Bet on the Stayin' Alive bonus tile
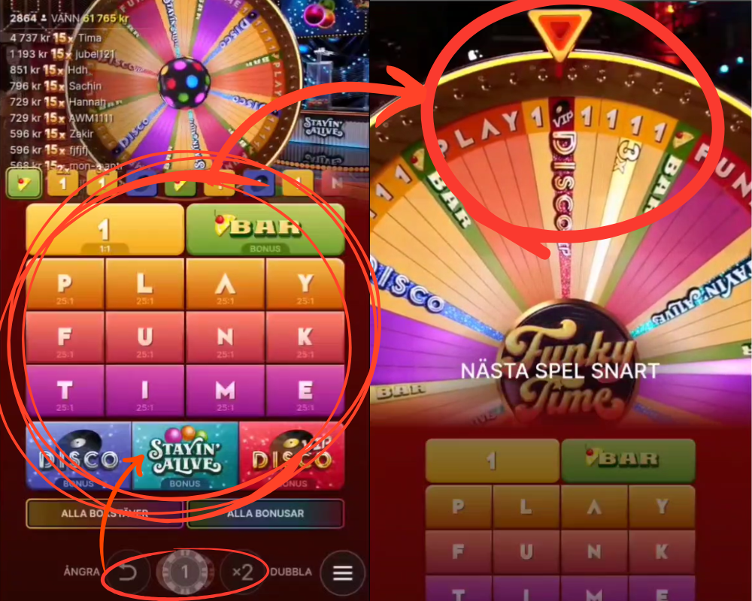The width and height of the screenshot is (752, 601). click(185, 456)
